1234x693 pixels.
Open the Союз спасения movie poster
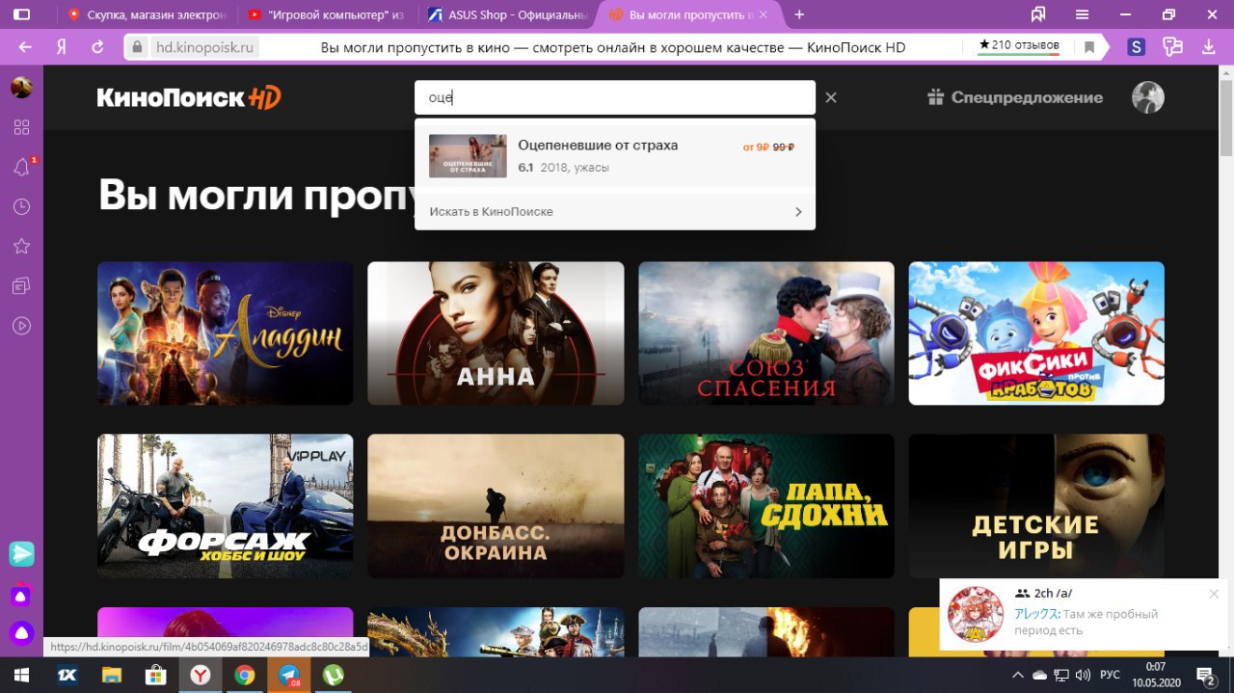[x=766, y=333]
